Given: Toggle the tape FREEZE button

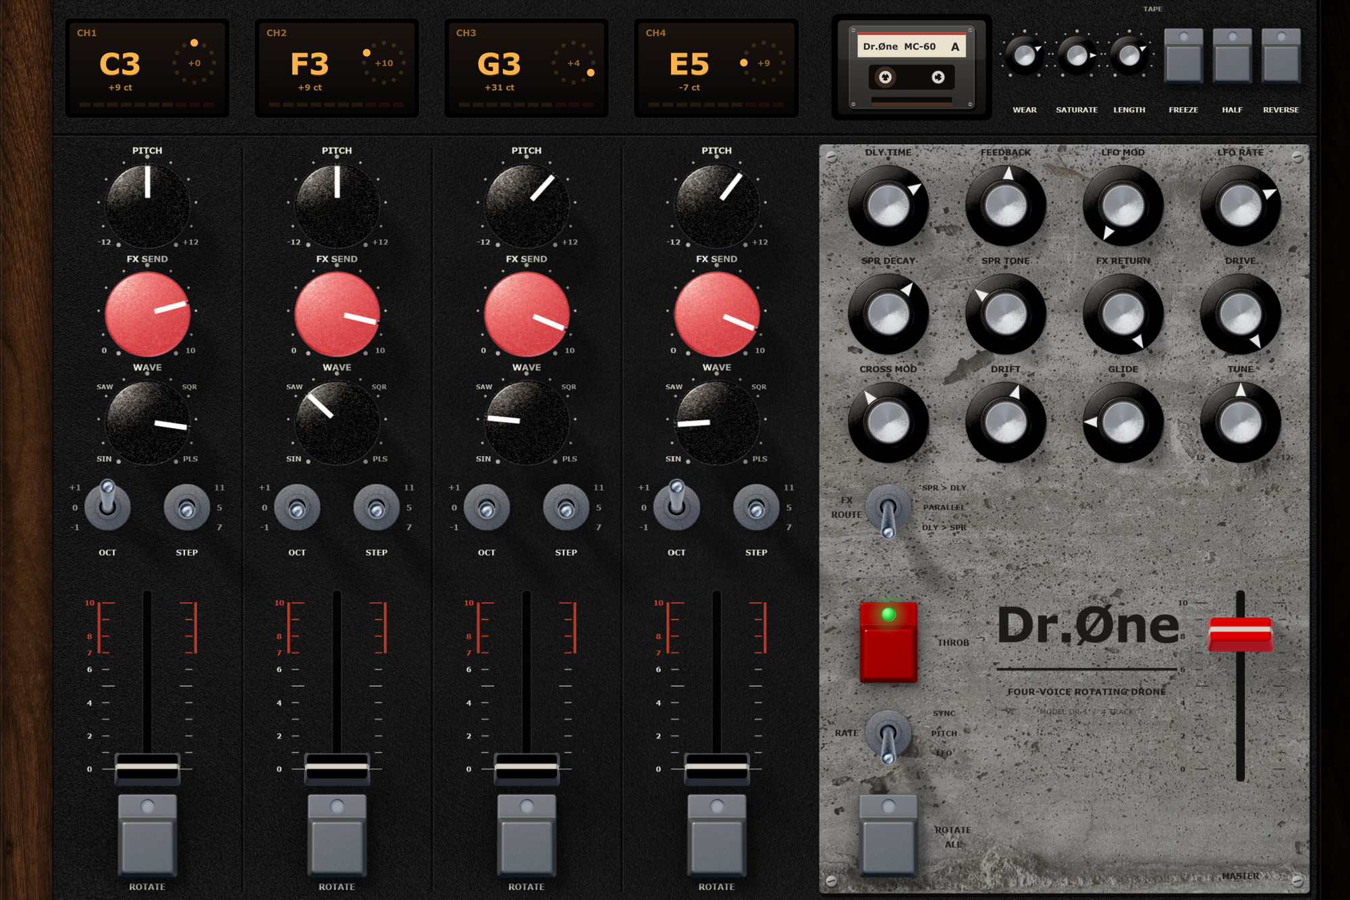Looking at the screenshot, I should [x=1183, y=55].
